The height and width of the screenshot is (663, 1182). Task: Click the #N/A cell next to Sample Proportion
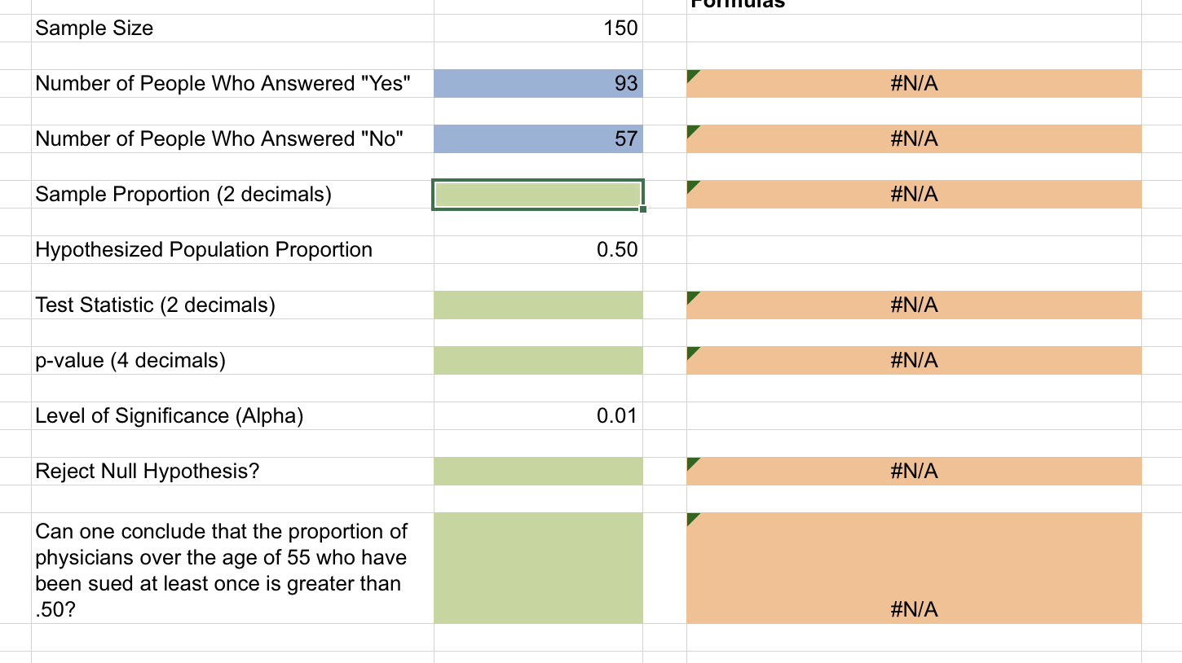tap(913, 194)
